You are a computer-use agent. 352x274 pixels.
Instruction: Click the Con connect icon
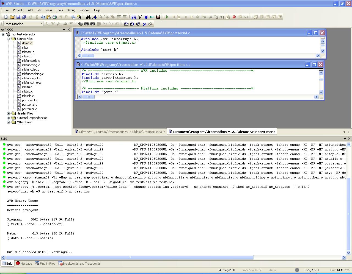click(x=87, y=24)
